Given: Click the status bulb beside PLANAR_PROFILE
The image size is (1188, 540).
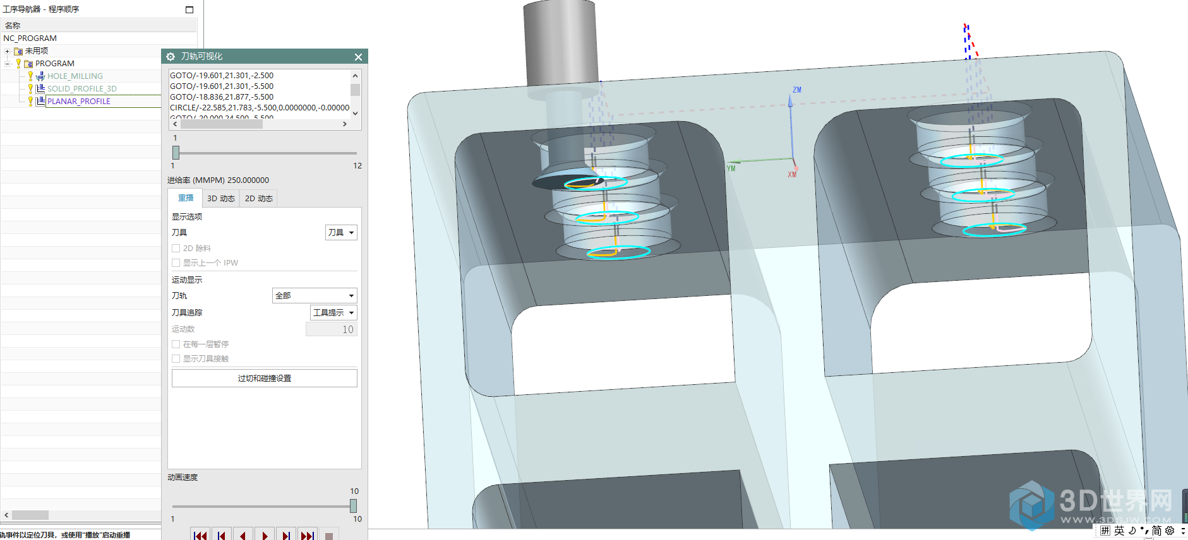Looking at the screenshot, I should (30, 101).
